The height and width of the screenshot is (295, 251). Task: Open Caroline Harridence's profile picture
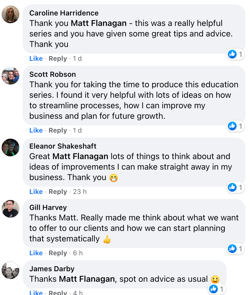pos(10,14)
